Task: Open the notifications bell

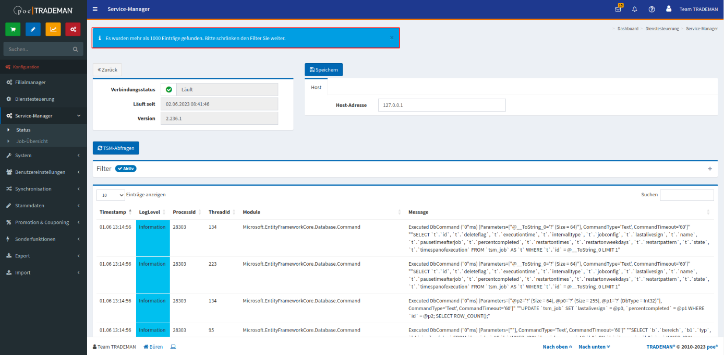Action: pos(635,9)
